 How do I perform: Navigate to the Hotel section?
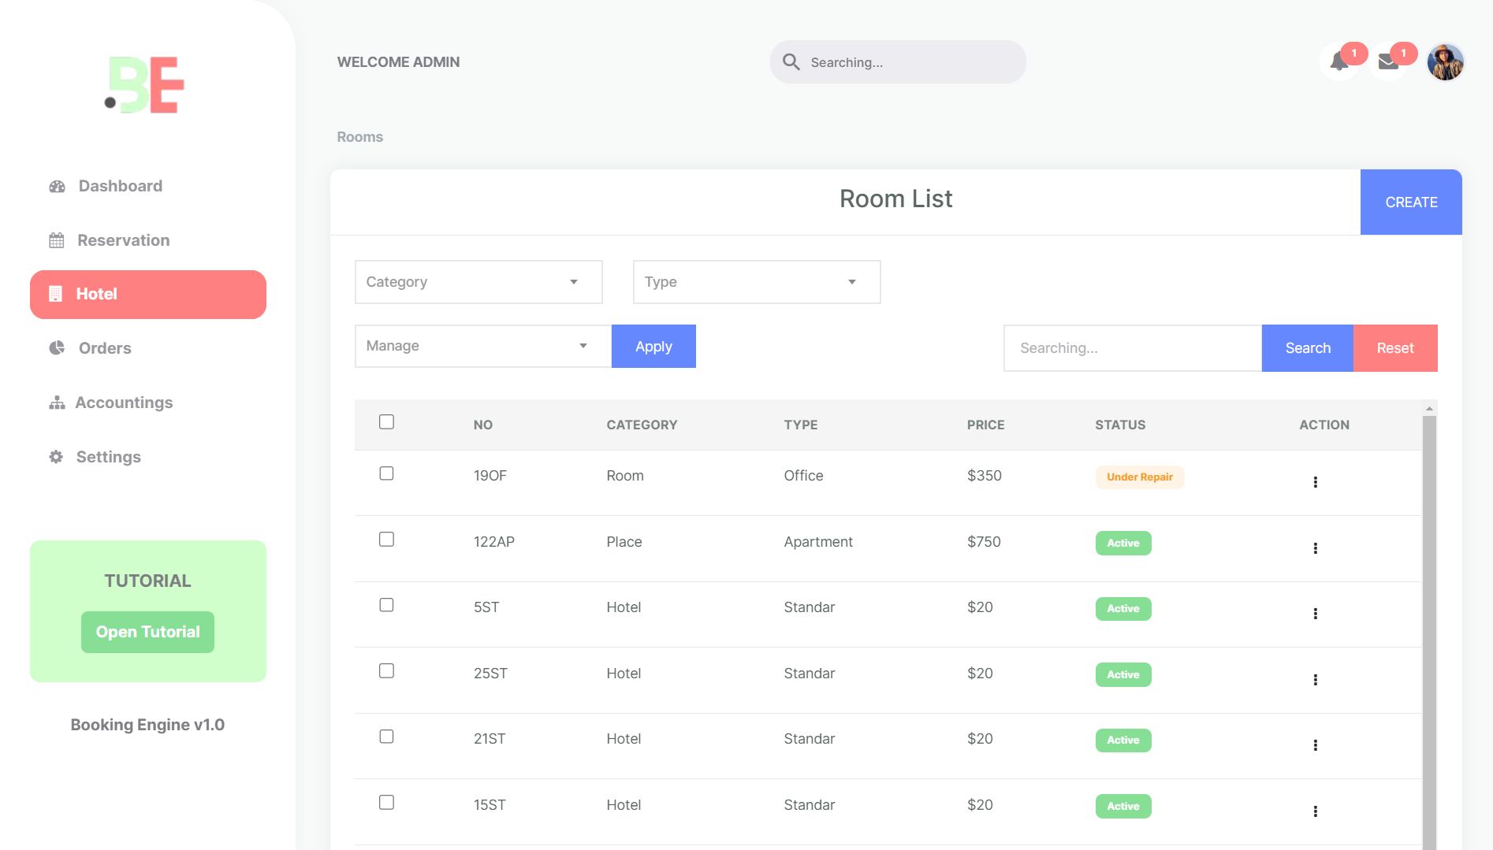pos(95,294)
